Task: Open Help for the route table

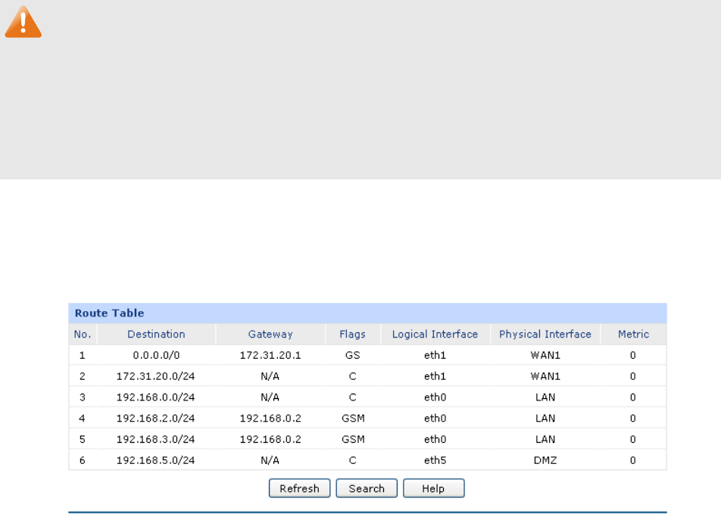Action: coord(434,488)
